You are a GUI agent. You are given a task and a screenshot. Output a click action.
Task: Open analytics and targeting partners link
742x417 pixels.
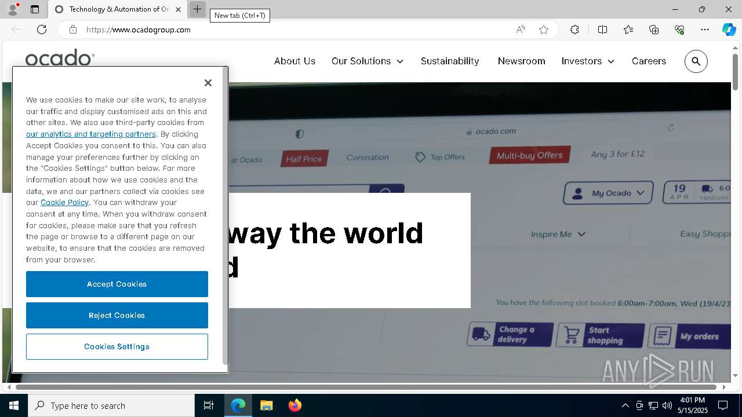(x=91, y=134)
